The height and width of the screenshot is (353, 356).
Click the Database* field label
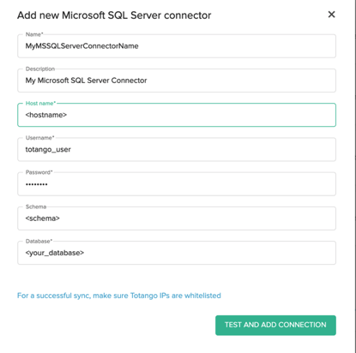pos(39,242)
